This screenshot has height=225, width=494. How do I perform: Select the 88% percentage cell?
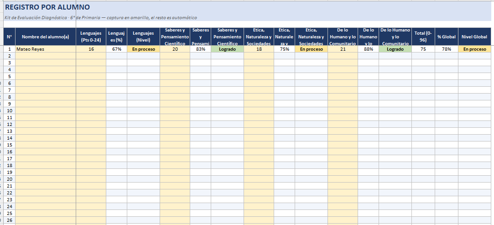tap(368, 49)
